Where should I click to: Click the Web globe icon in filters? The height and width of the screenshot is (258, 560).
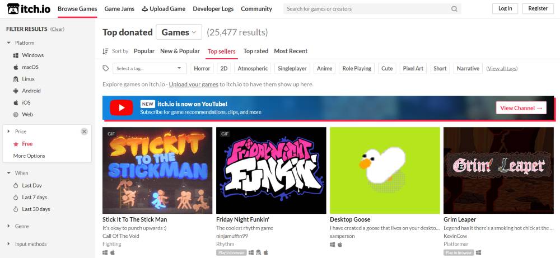(x=16, y=115)
